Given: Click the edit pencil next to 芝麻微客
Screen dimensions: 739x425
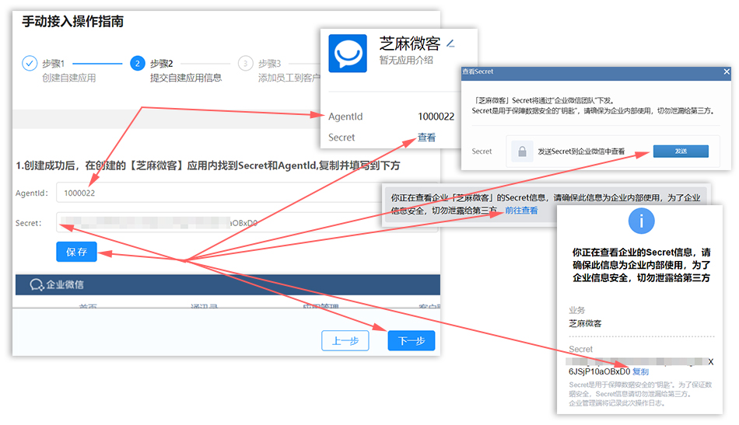Looking at the screenshot, I should click(450, 44).
